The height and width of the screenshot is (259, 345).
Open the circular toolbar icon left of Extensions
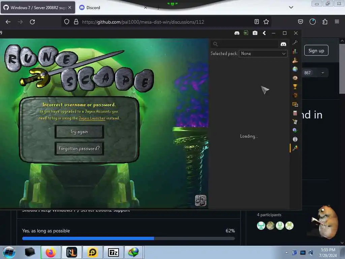[312, 22]
